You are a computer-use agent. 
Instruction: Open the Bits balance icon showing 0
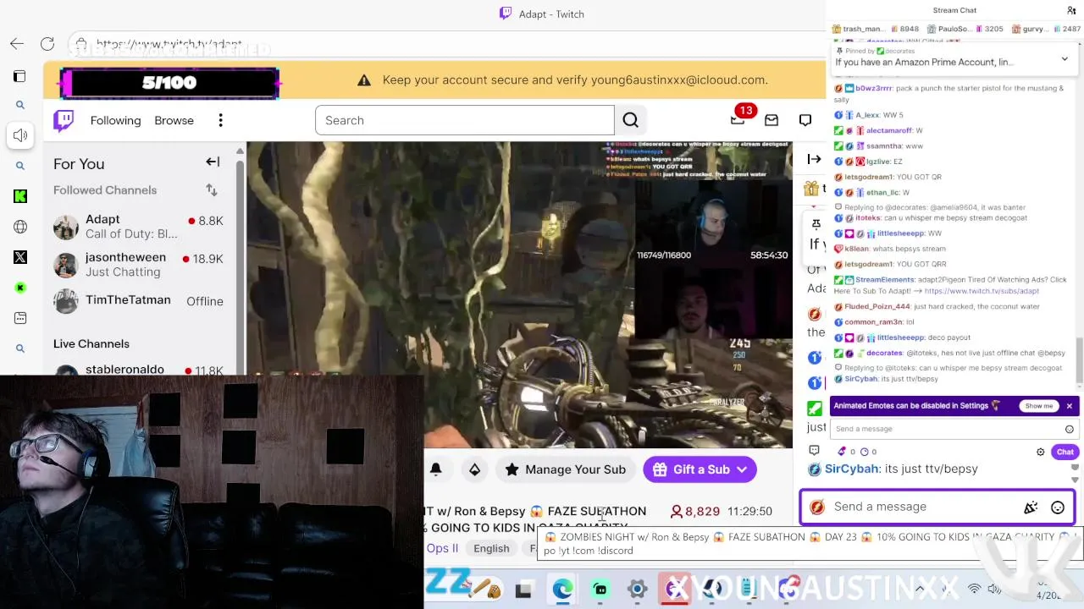click(846, 452)
